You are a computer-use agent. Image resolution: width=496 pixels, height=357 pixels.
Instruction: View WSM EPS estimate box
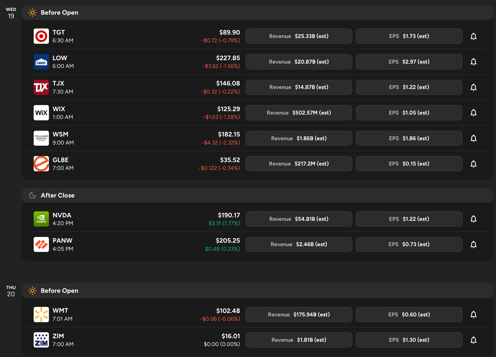pos(409,138)
